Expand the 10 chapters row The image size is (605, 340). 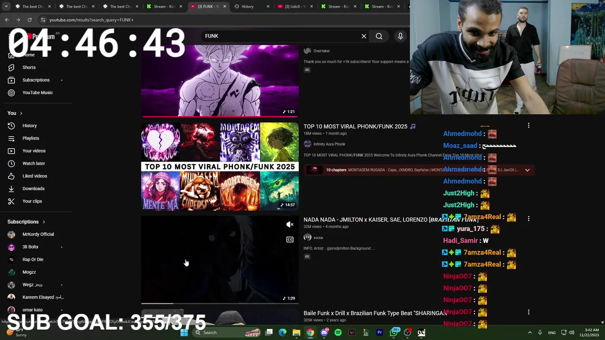tap(527, 170)
